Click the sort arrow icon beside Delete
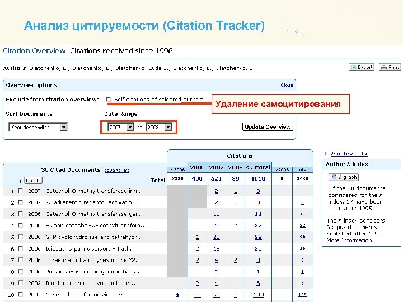This screenshot has width=403, height=302. pos(20,181)
